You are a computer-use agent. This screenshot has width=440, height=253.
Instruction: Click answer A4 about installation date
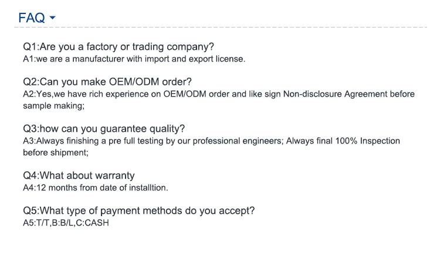tap(95, 187)
